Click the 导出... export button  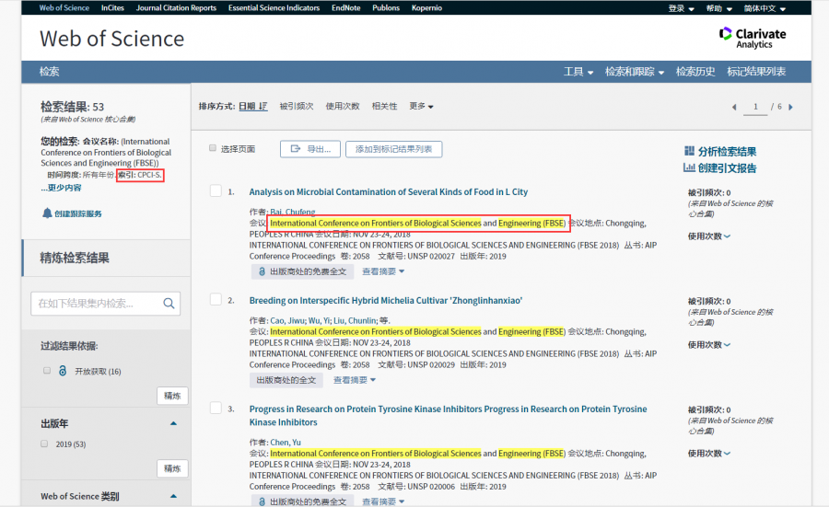coord(310,149)
